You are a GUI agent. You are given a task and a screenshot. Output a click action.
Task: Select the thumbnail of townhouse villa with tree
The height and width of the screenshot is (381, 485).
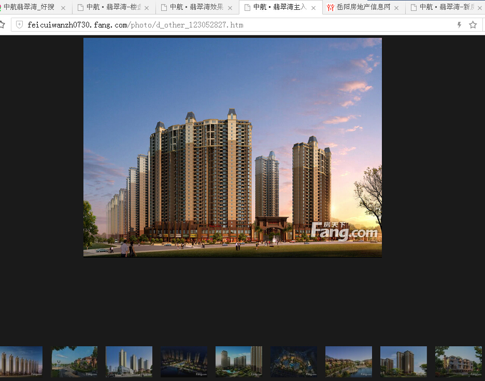click(459, 361)
